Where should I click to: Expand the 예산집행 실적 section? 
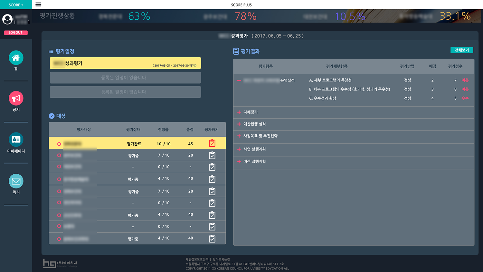[239, 124]
